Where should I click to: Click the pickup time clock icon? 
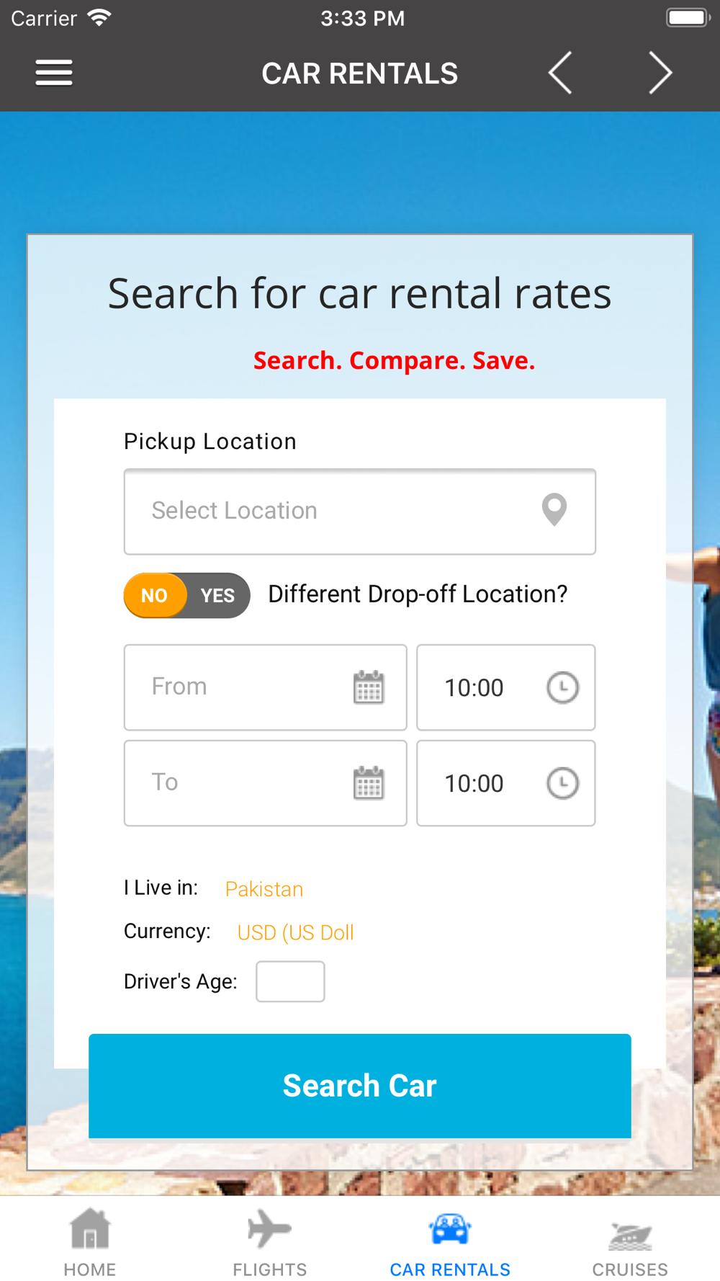coord(562,687)
